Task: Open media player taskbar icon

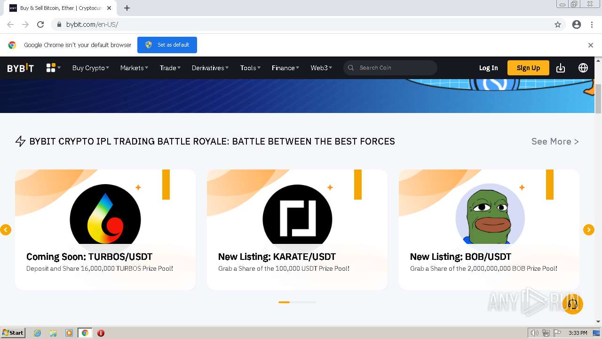Action: click(69, 333)
